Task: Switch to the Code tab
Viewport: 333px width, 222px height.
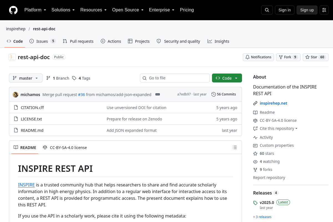Action: pos(15,41)
